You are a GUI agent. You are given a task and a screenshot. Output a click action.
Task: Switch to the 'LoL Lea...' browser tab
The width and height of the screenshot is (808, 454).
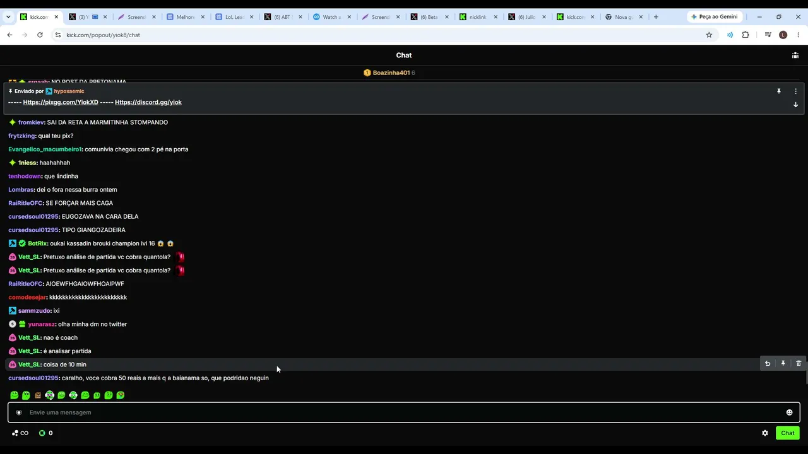click(x=235, y=17)
